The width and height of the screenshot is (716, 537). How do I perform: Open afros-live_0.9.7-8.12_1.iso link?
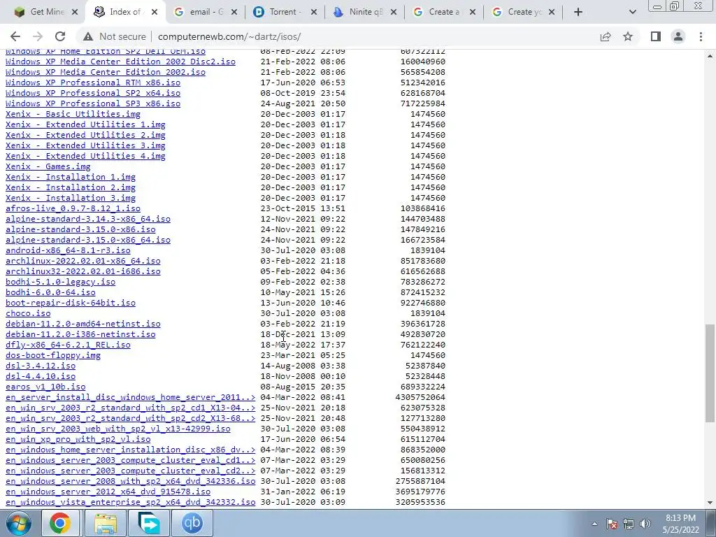point(73,208)
